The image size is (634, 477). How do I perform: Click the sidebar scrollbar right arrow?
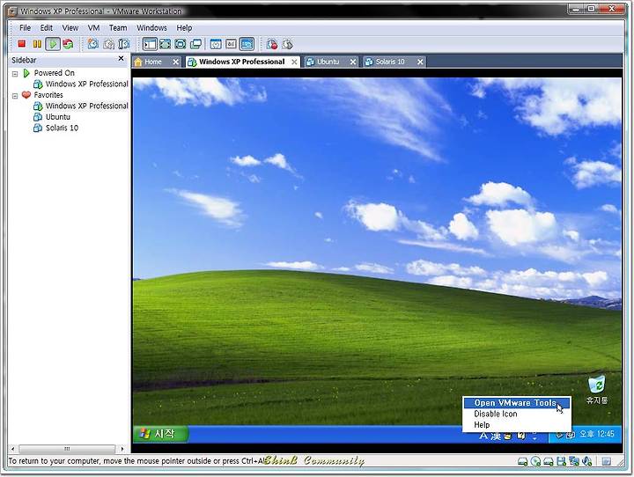coord(122,449)
